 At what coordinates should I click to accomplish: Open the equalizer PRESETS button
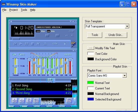pyautogui.click(x=68, y=55)
